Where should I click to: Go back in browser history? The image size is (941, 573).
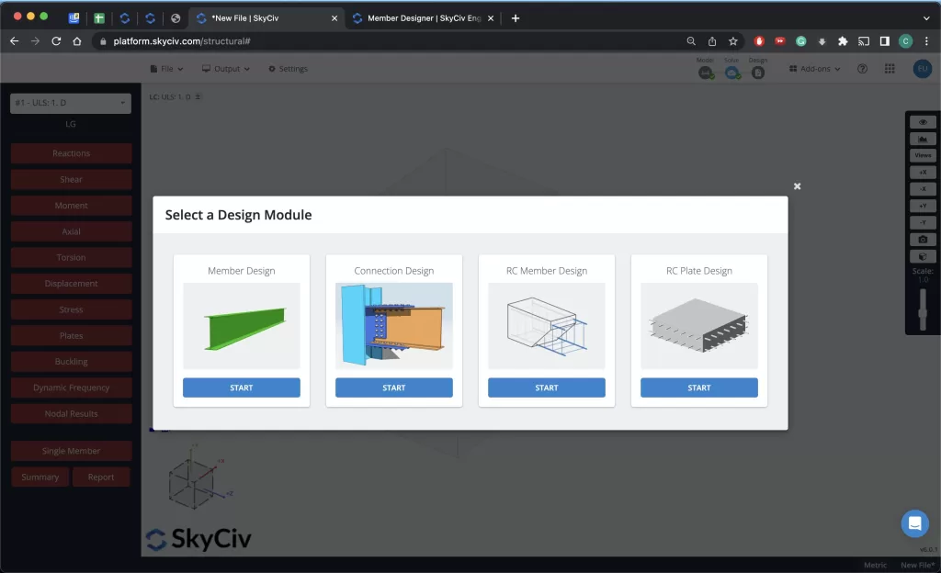click(15, 41)
